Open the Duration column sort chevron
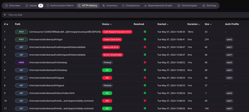Image resolution: width=249 pixels, height=112 pixels. [199, 24]
